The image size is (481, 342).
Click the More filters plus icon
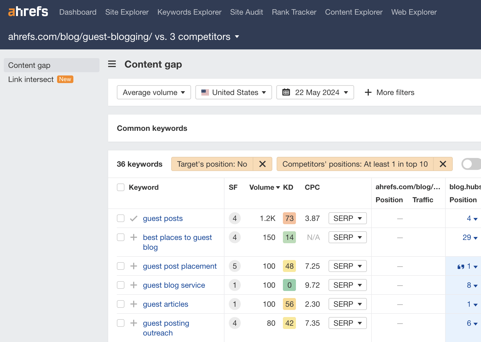[x=368, y=92]
